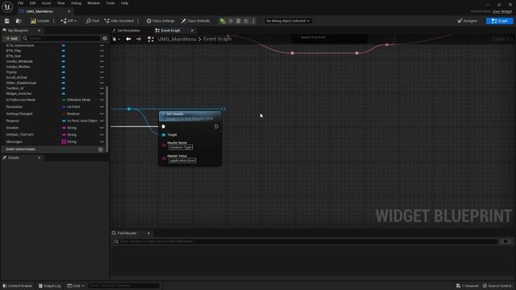Navigate back in graph history

(x=128, y=39)
